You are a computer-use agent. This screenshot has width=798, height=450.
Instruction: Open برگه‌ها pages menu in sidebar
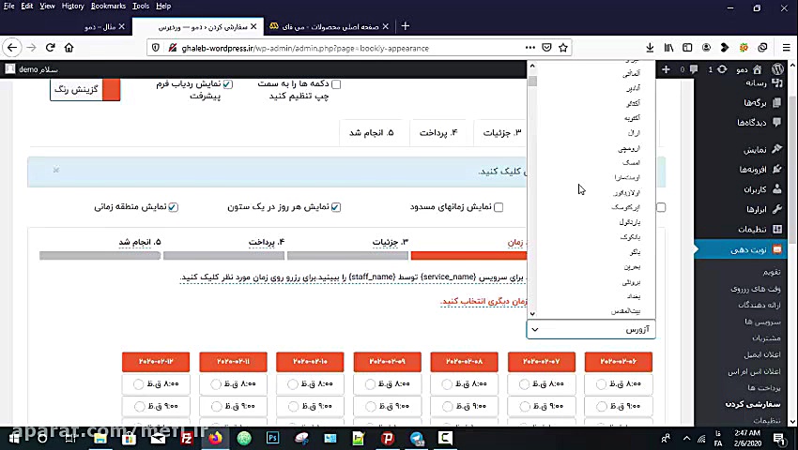click(x=762, y=103)
